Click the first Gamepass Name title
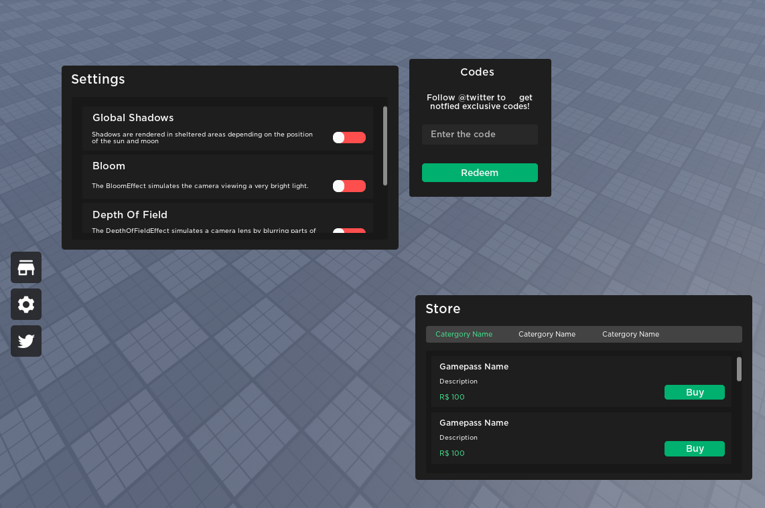Screen dimensions: 765x508 [474, 366]
